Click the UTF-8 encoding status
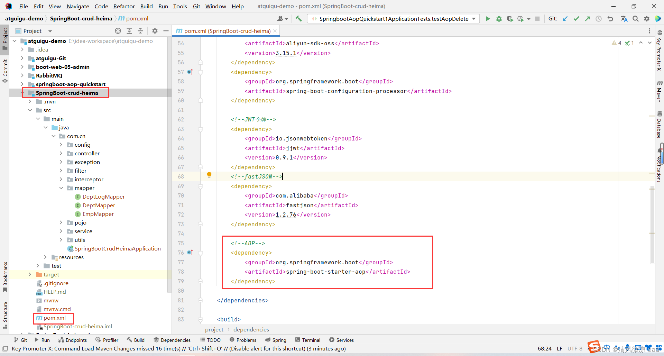Image resolution: width=664 pixels, height=356 pixels. coord(575,348)
